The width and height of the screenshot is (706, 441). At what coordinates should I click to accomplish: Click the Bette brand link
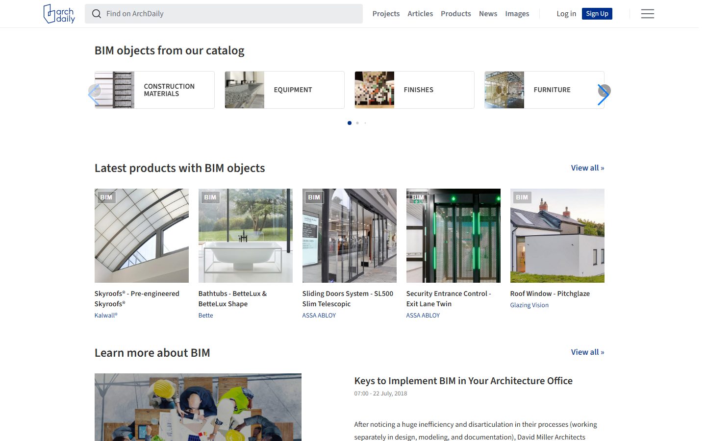coord(206,315)
